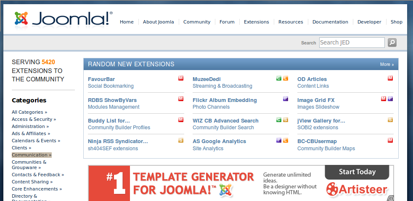
Task: Open Core Enhancements » category
Action: [37, 189]
